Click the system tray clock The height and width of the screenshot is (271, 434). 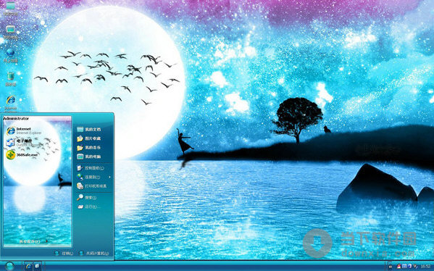(426, 267)
